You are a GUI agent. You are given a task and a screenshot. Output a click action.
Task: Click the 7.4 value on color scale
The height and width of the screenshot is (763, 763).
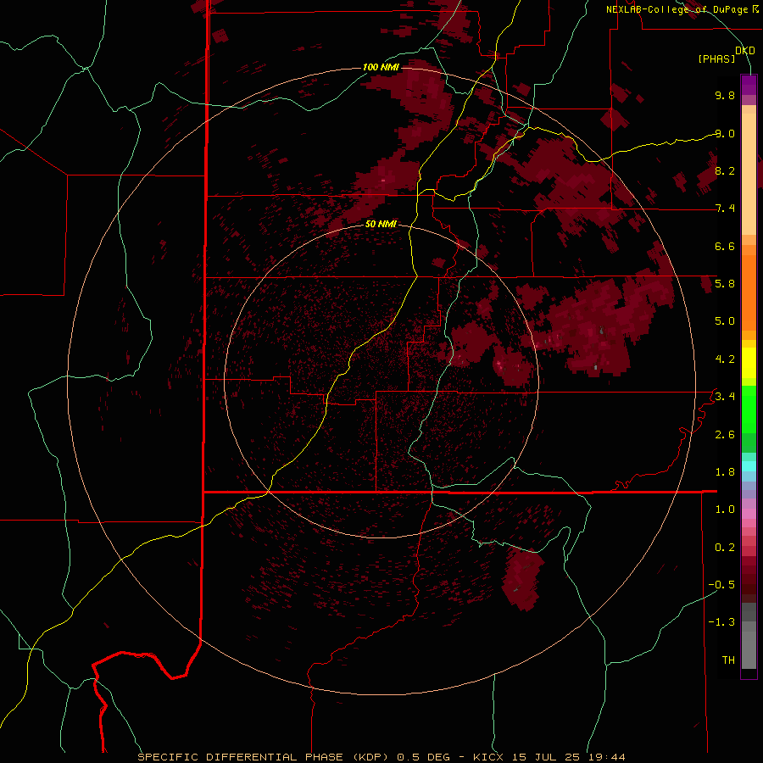tap(725, 209)
